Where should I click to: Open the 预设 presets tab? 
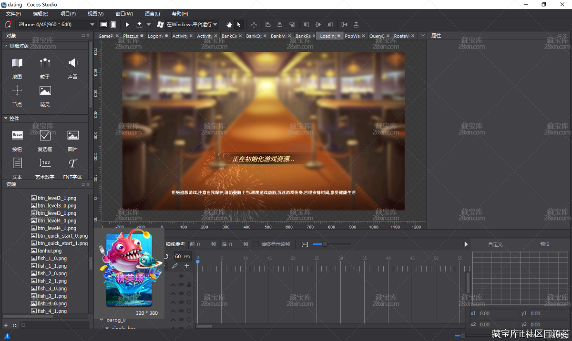545,244
